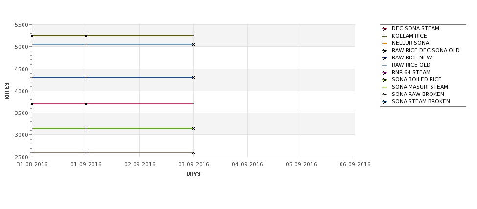Image resolution: width=477 pixels, height=209 pixels.
Task: Click the NELLUR SONA legend marker
Action: point(385,44)
